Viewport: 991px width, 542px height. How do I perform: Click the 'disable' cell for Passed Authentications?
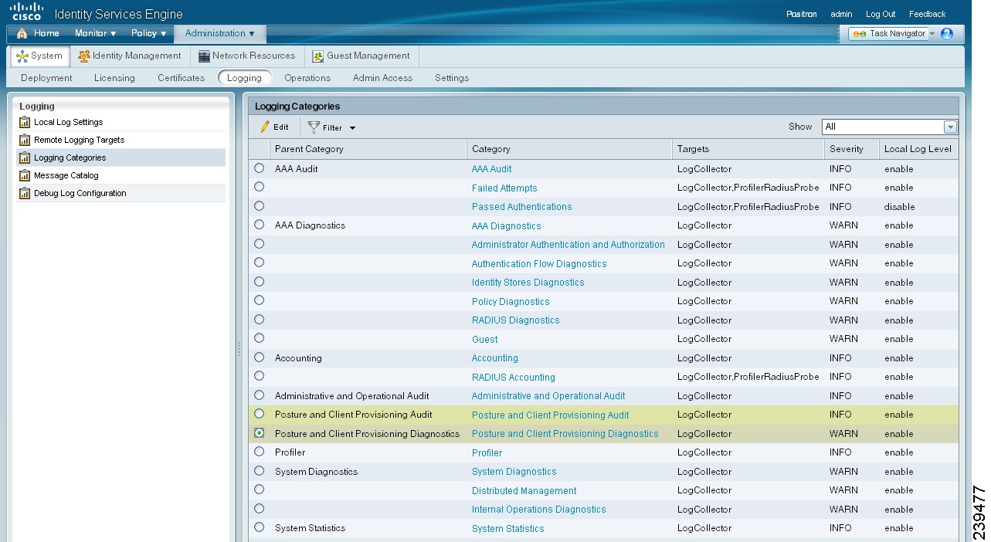coord(900,207)
